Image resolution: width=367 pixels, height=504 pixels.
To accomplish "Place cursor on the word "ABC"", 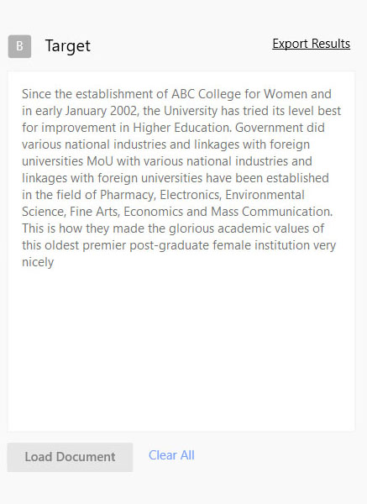I will (x=183, y=94).
